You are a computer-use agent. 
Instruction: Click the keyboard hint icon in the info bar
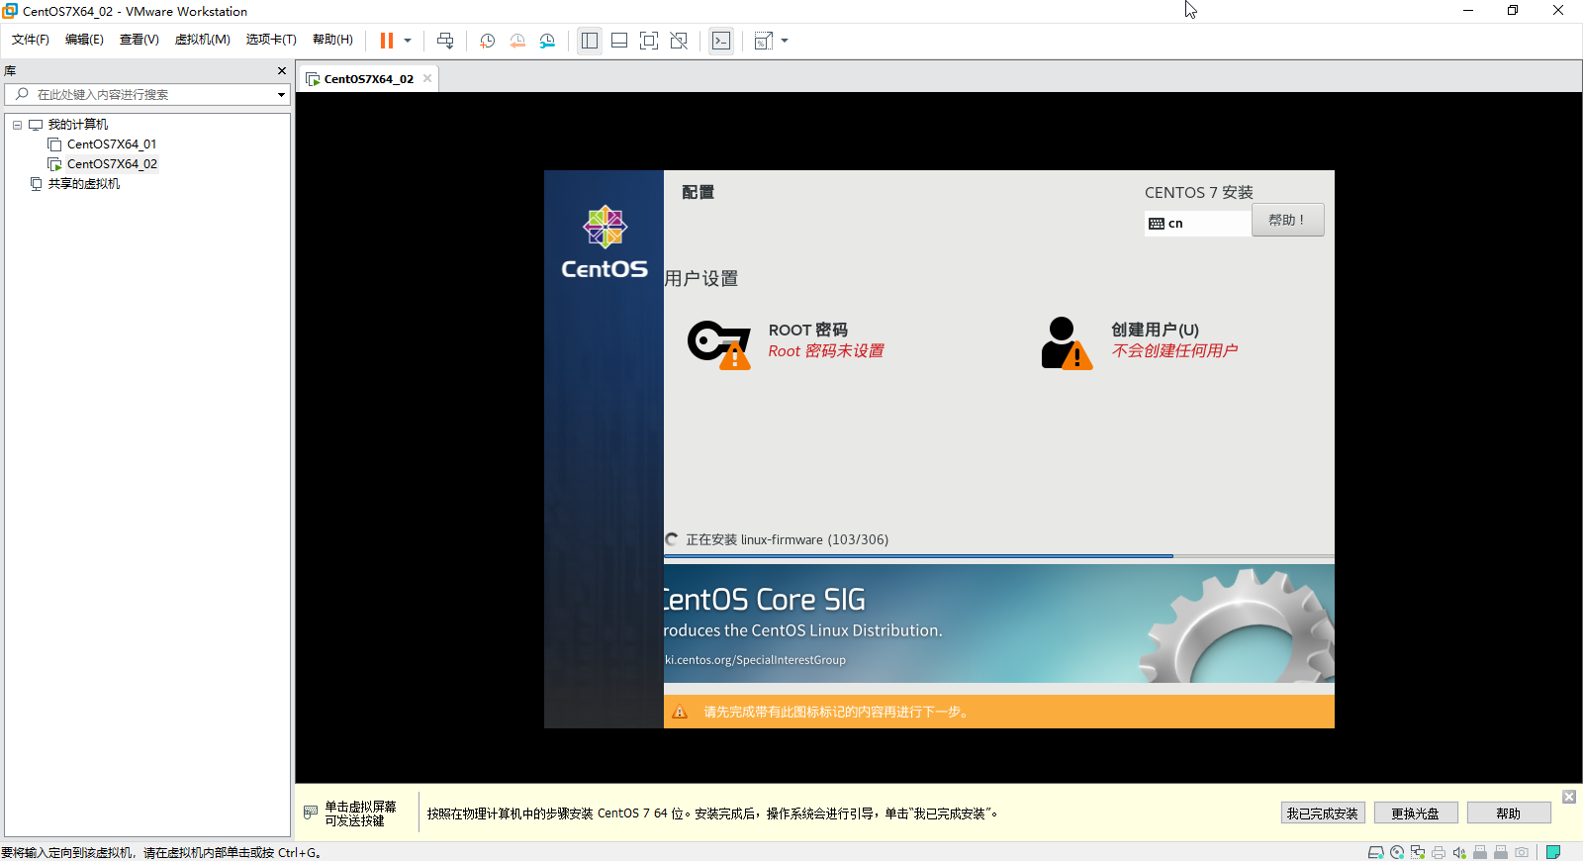pos(311,813)
